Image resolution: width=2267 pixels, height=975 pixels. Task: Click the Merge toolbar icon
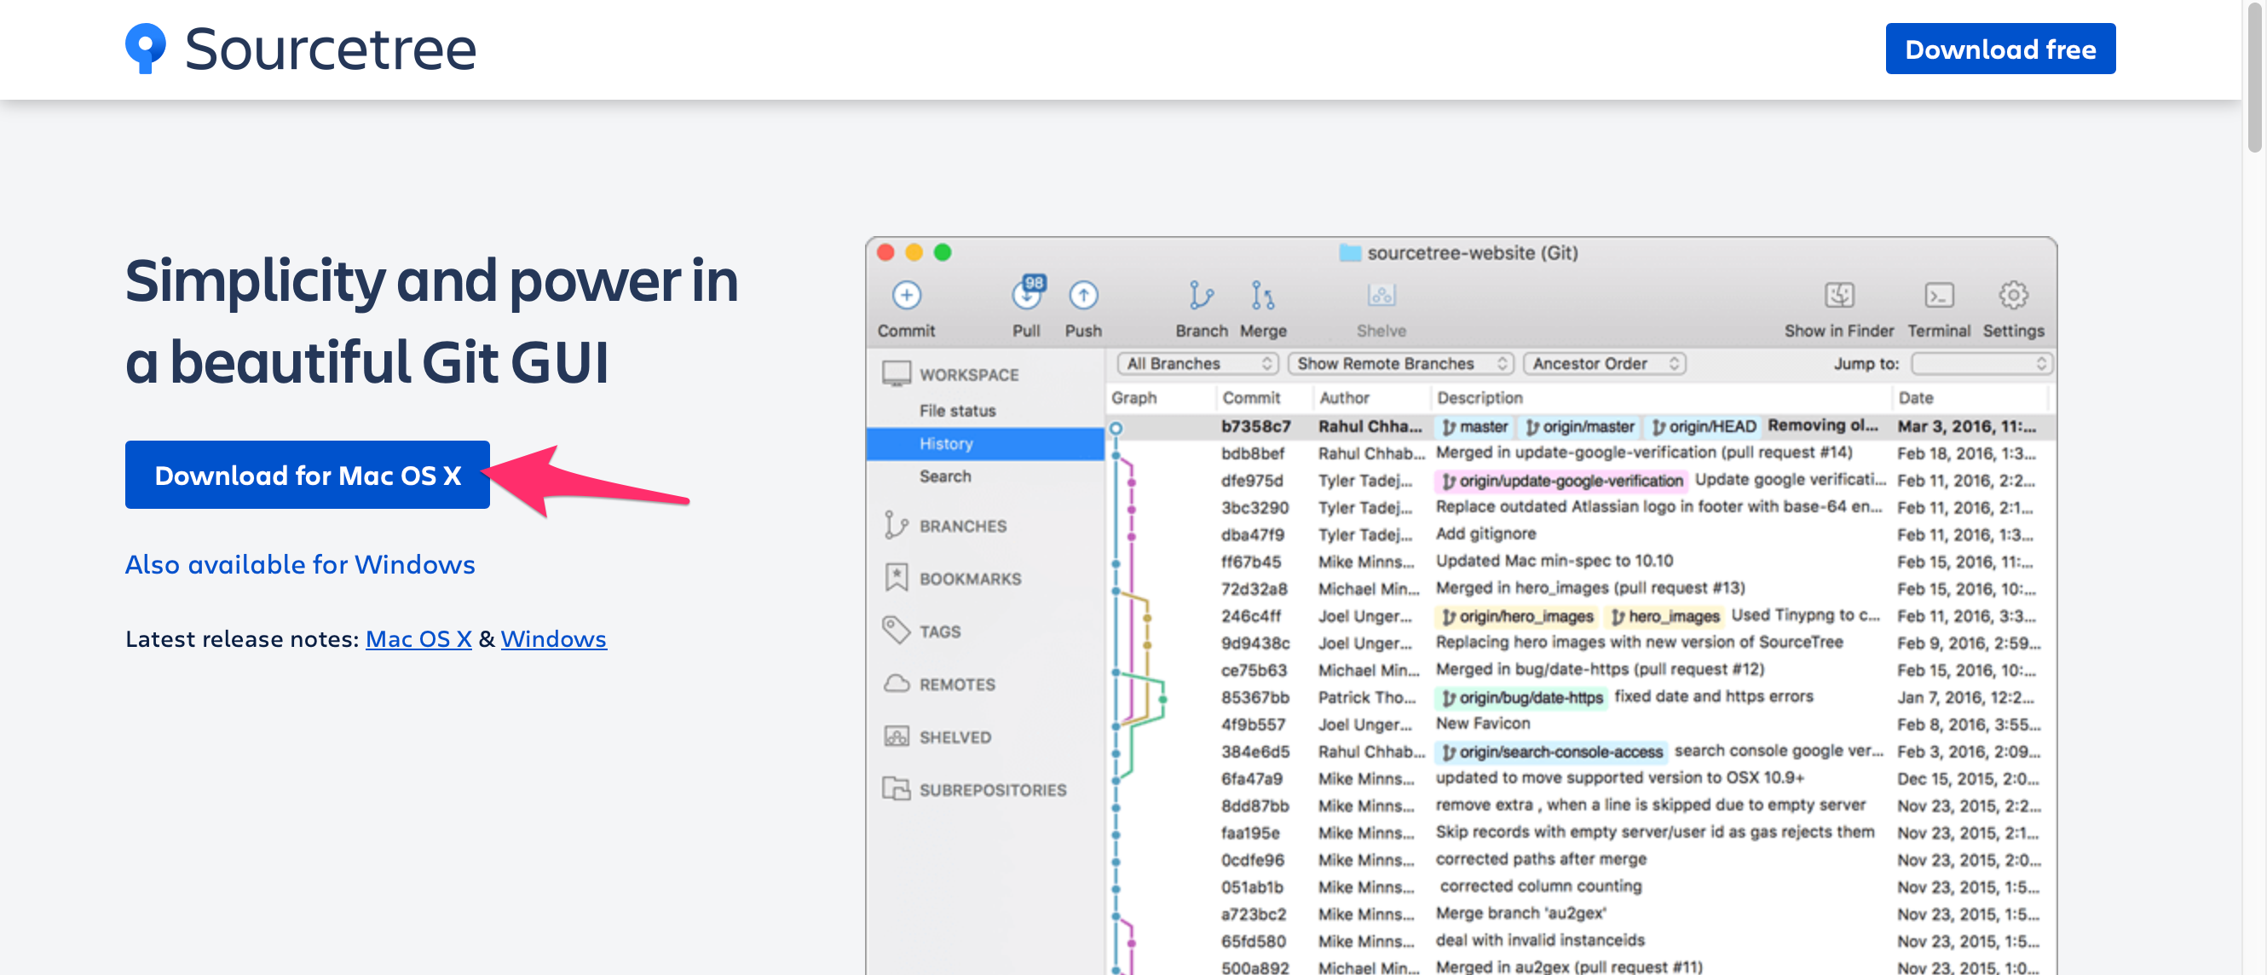[1262, 296]
